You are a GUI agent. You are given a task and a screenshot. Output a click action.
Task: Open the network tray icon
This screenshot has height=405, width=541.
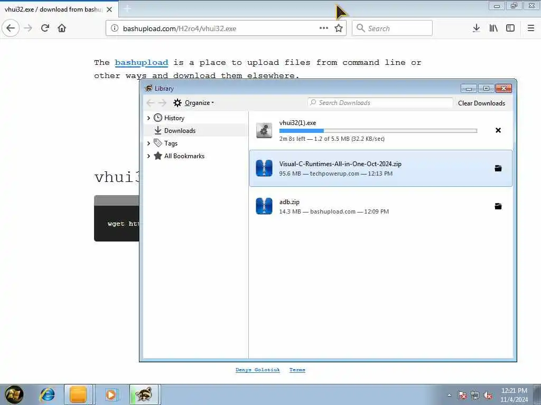(x=475, y=395)
